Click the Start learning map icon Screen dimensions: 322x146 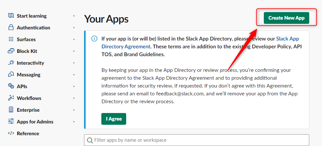coord(11,16)
